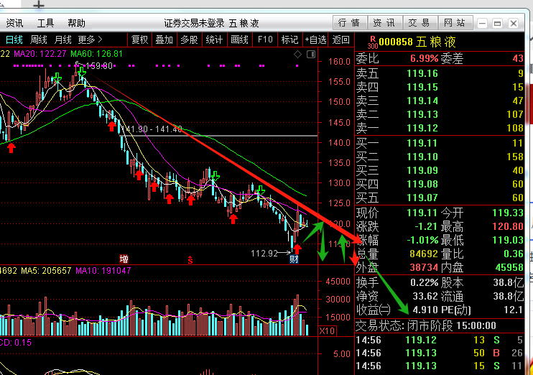Click the green buy arrow near 159.80 peak
This screenshot has width=533, height=375.
(80, 70)
